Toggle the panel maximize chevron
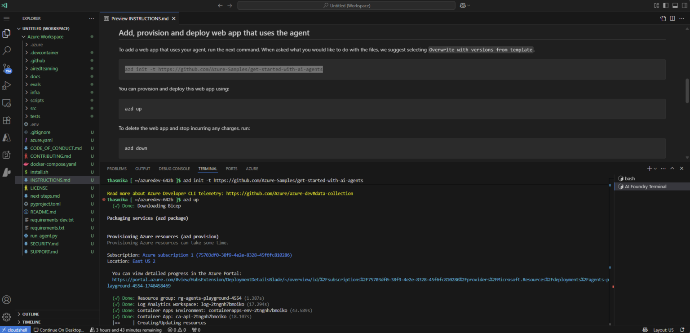This screenshot has width=690, height=333. point(672,168)
